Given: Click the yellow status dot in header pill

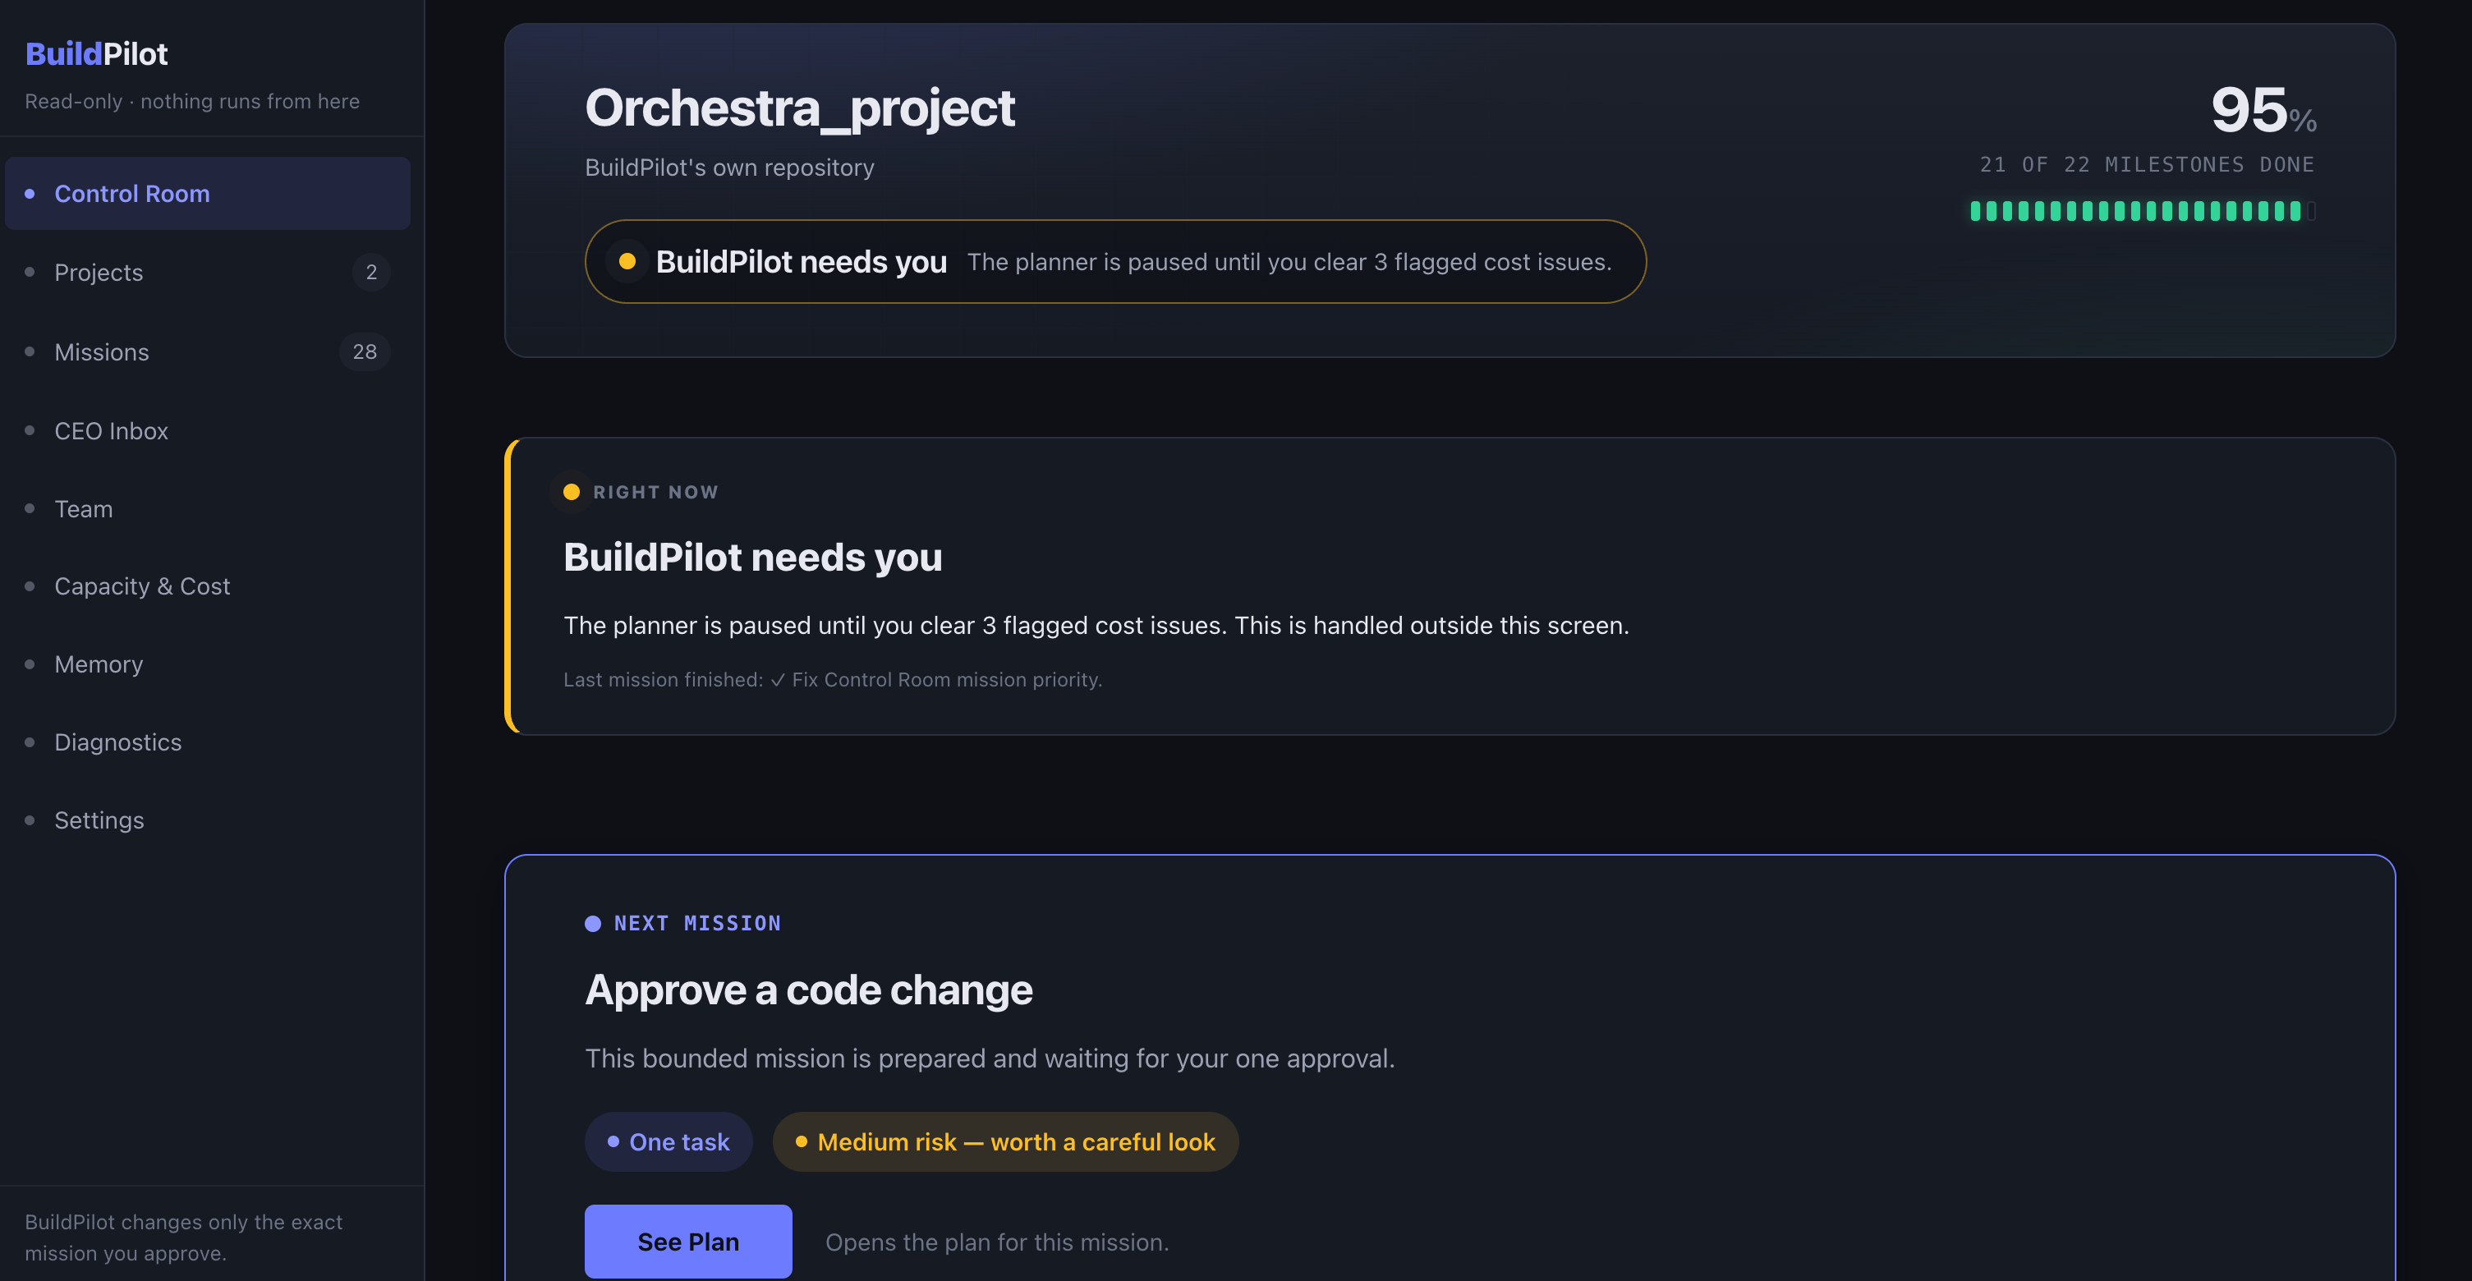Looking at the screenshot, I should 627,261.
